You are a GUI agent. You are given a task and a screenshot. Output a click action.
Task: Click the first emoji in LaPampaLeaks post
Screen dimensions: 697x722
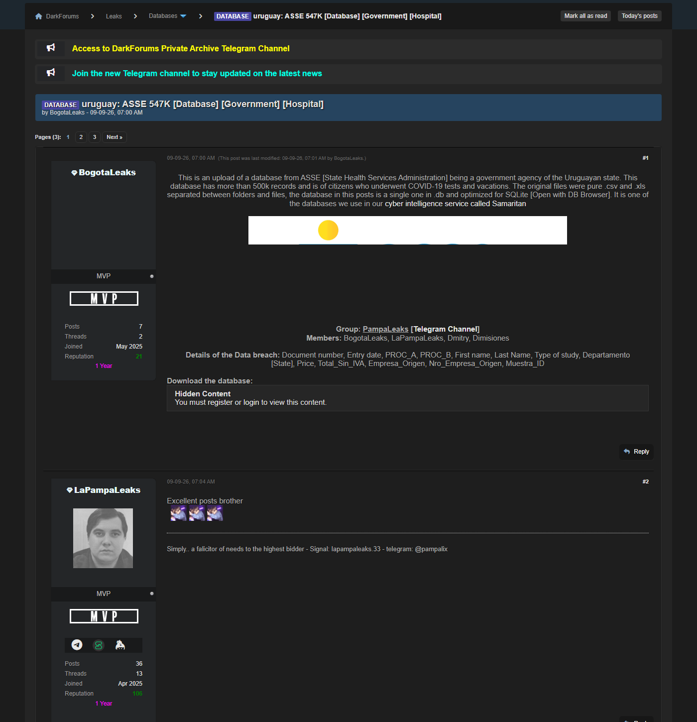178,513
